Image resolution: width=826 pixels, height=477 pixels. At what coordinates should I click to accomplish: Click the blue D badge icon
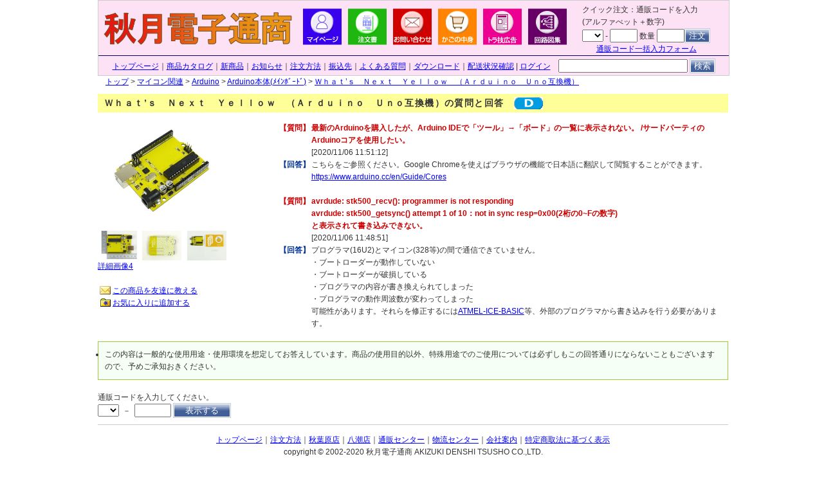pos(529,104)
